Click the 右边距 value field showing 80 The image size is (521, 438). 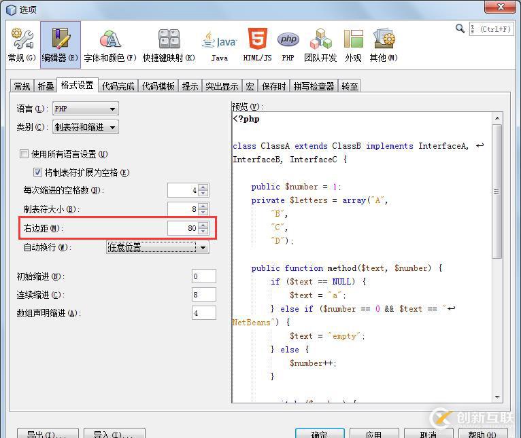point(183,228)
